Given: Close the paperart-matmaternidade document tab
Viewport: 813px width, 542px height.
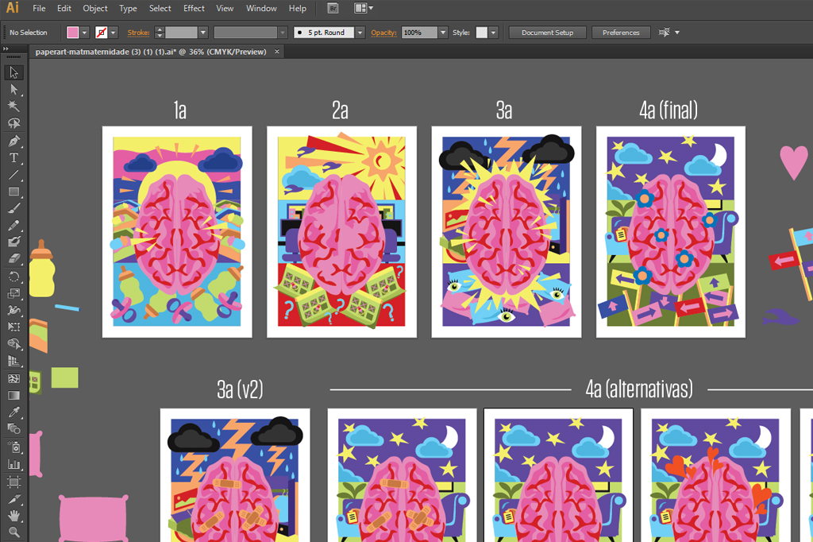Looking at the screenshot, I should tap(277, 52).
